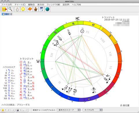Click the マニューバ button
This screenshot has height=113, width=139.
pos(22,110)
